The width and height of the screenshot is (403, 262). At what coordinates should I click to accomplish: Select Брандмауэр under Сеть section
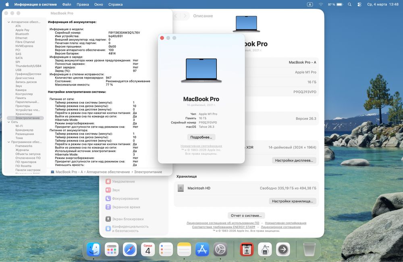point(25,130)
